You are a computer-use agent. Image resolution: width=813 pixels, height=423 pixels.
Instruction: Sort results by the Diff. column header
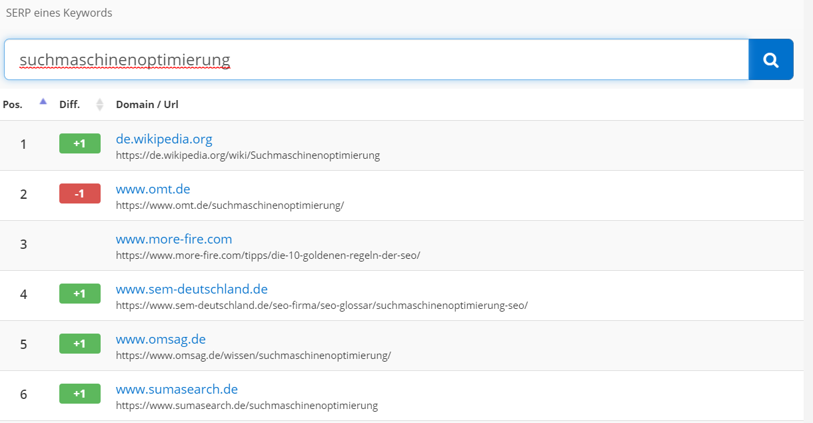(x=69, y=104)
